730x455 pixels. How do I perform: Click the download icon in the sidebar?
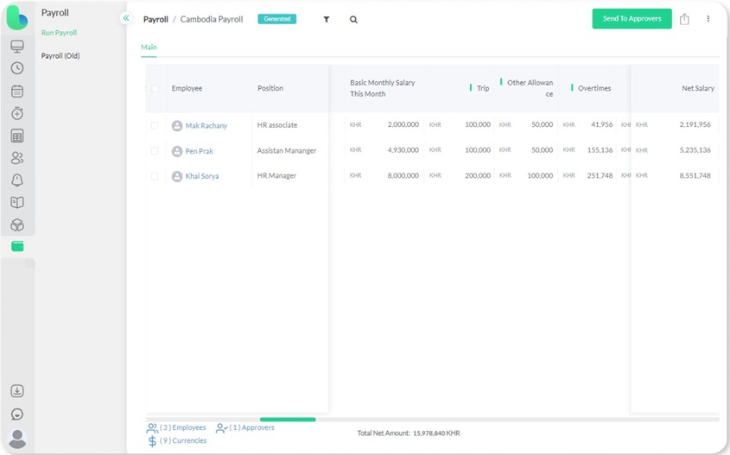[17, 391]
